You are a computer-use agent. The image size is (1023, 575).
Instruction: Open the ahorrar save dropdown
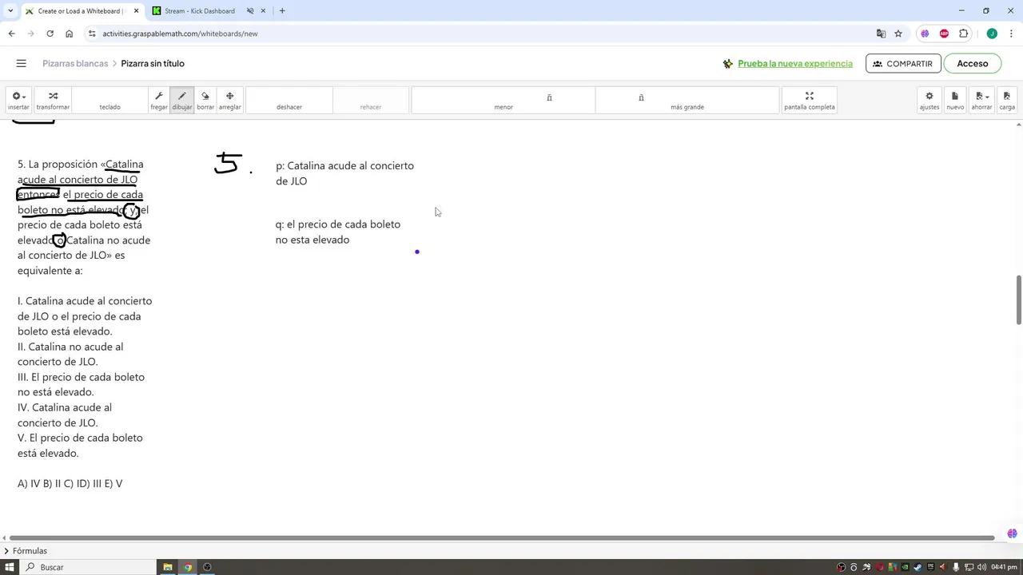point(981,100)
